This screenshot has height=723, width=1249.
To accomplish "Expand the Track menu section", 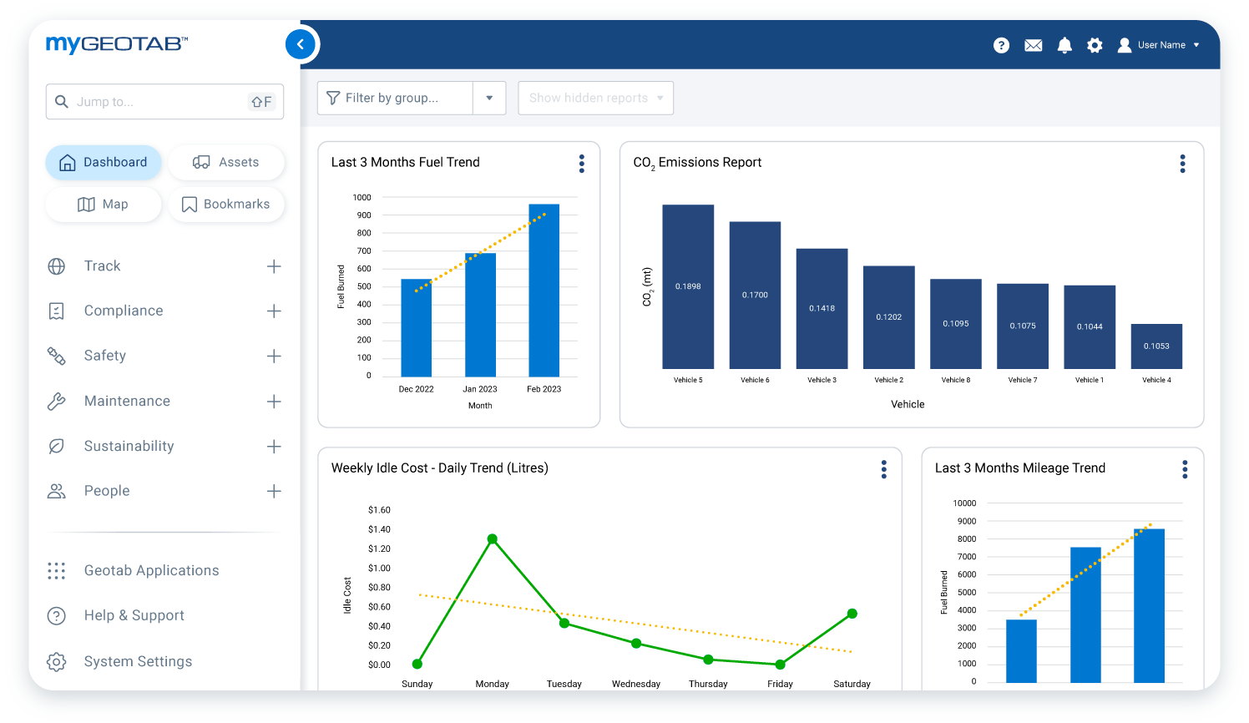I will [273, 266].
